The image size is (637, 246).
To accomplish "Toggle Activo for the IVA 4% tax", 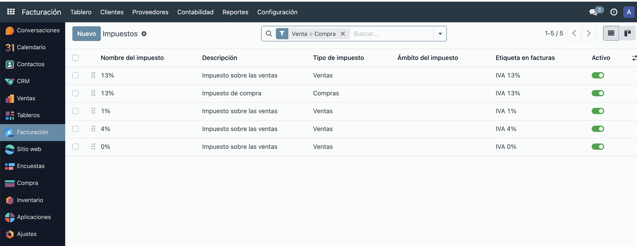I will click(598, 129).
